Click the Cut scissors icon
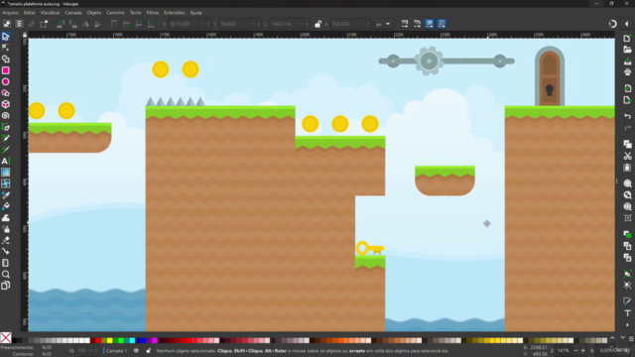Viewport: 635px width, 357px height. [x=627, y=156]
